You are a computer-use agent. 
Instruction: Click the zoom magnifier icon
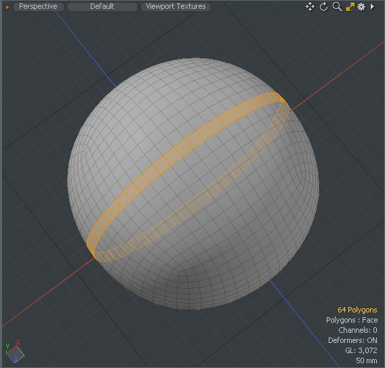337,7
